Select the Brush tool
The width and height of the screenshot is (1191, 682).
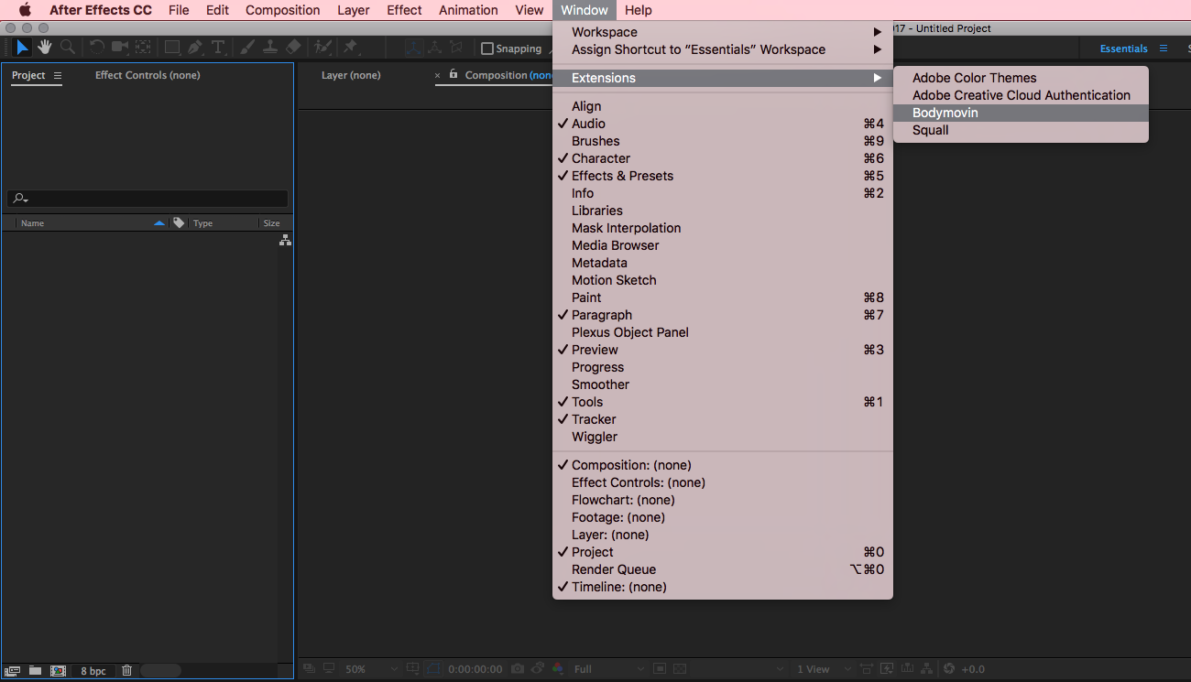point(247,47)
